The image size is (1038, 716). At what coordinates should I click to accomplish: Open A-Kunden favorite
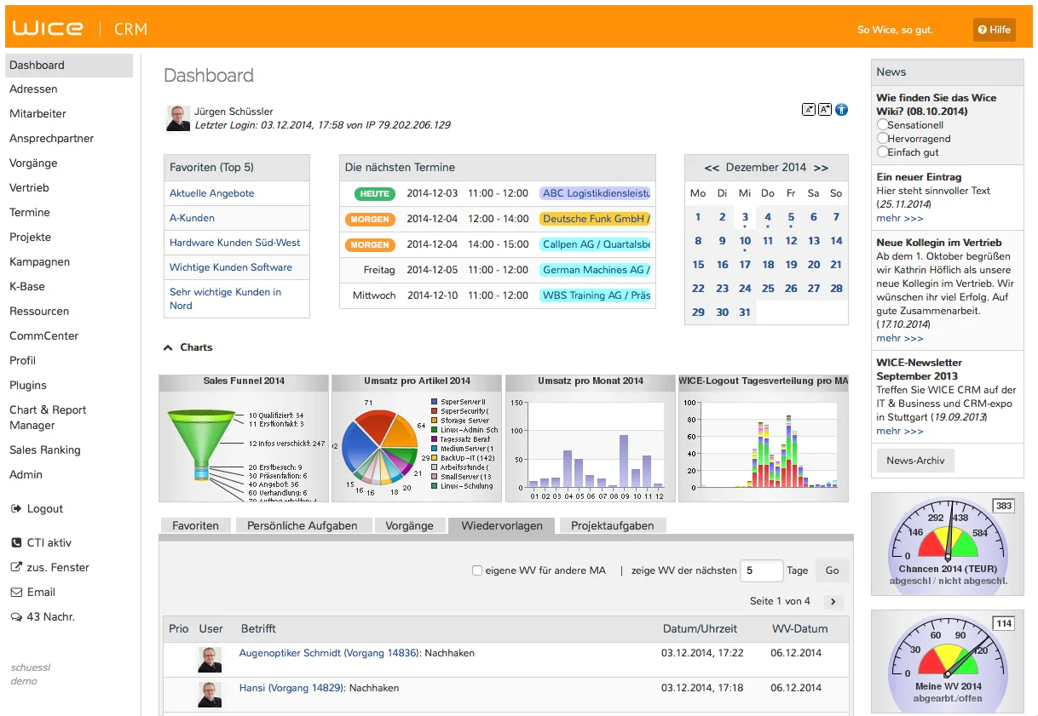pos(192,218)
